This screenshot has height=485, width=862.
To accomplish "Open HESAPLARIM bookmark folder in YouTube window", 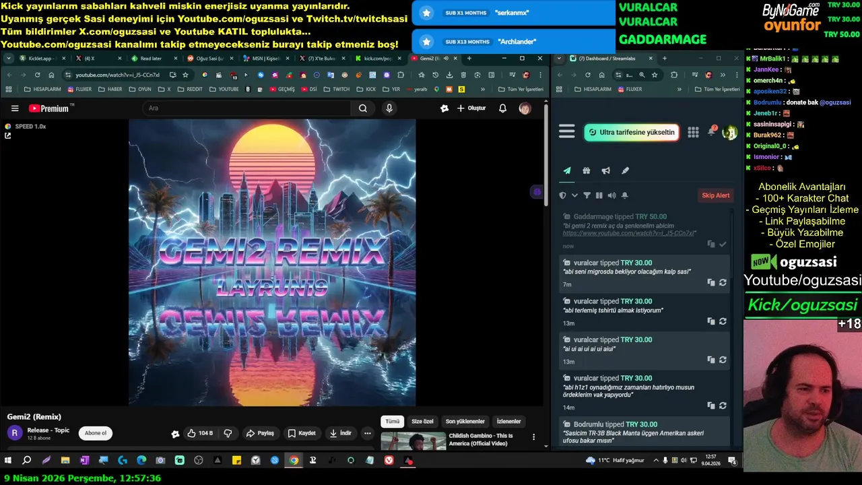I will coord(43,89).
